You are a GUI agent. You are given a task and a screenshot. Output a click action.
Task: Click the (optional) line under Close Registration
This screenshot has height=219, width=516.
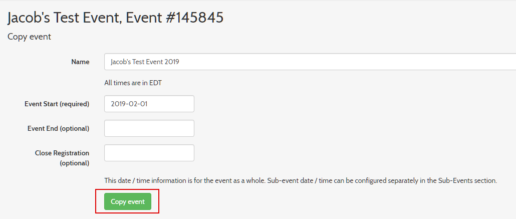(74, 163)
